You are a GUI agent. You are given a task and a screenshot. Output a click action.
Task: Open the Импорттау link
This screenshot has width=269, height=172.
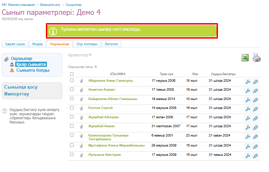(x=16, y=94)
